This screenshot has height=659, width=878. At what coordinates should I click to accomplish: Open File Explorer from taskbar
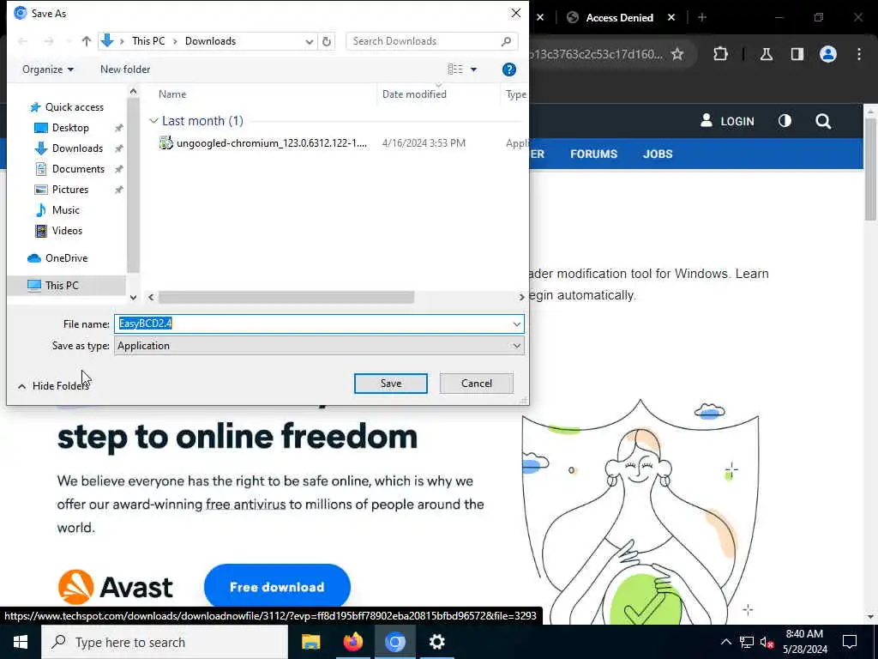[x=310, y=642]
